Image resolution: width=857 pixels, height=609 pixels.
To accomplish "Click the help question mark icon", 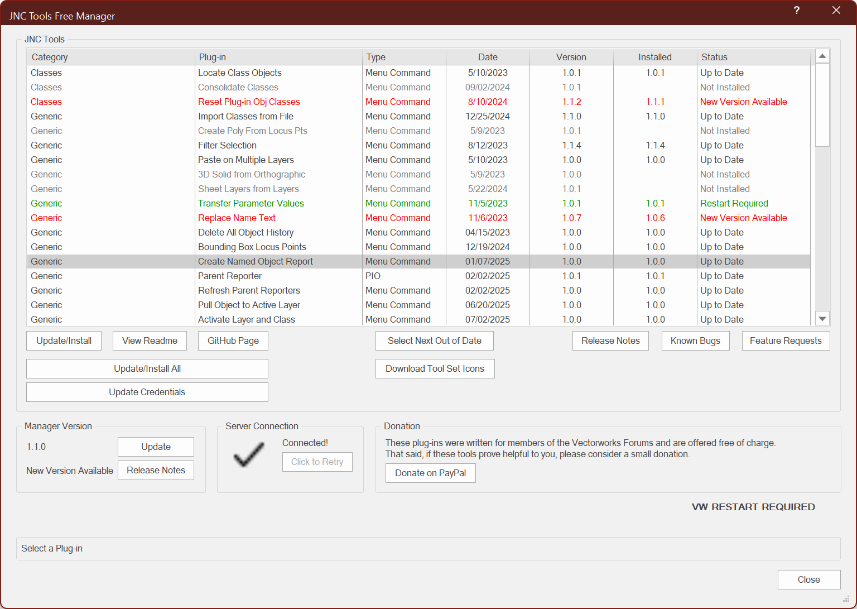I will (797, 11).
